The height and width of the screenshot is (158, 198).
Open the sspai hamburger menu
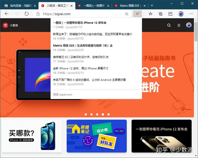(x=179, y=25)
